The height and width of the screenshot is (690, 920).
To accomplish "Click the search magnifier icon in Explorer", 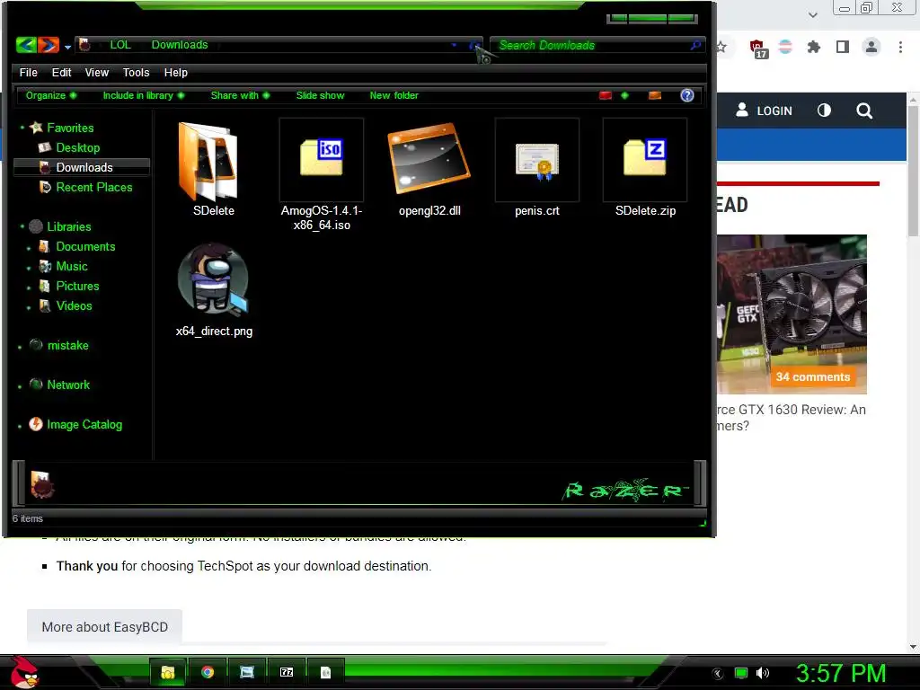I will 696,45.
